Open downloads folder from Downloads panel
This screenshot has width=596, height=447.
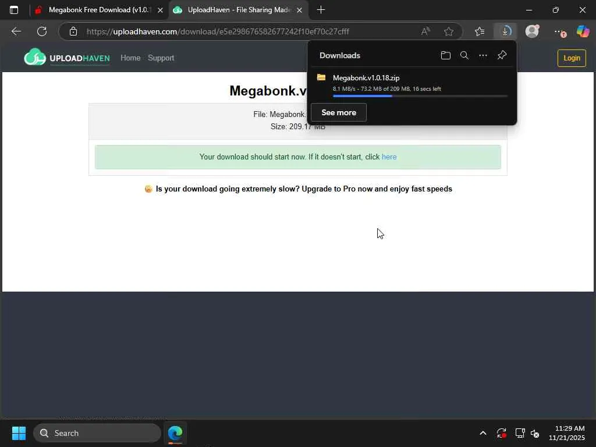point(445,55)
